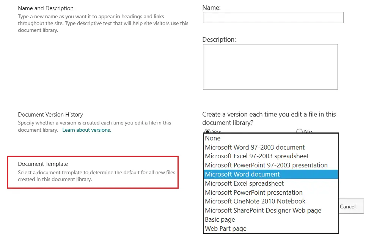This screenshot has width=366, height=238.
Task: Open the Learn about versions link
Action: (86, 130)
